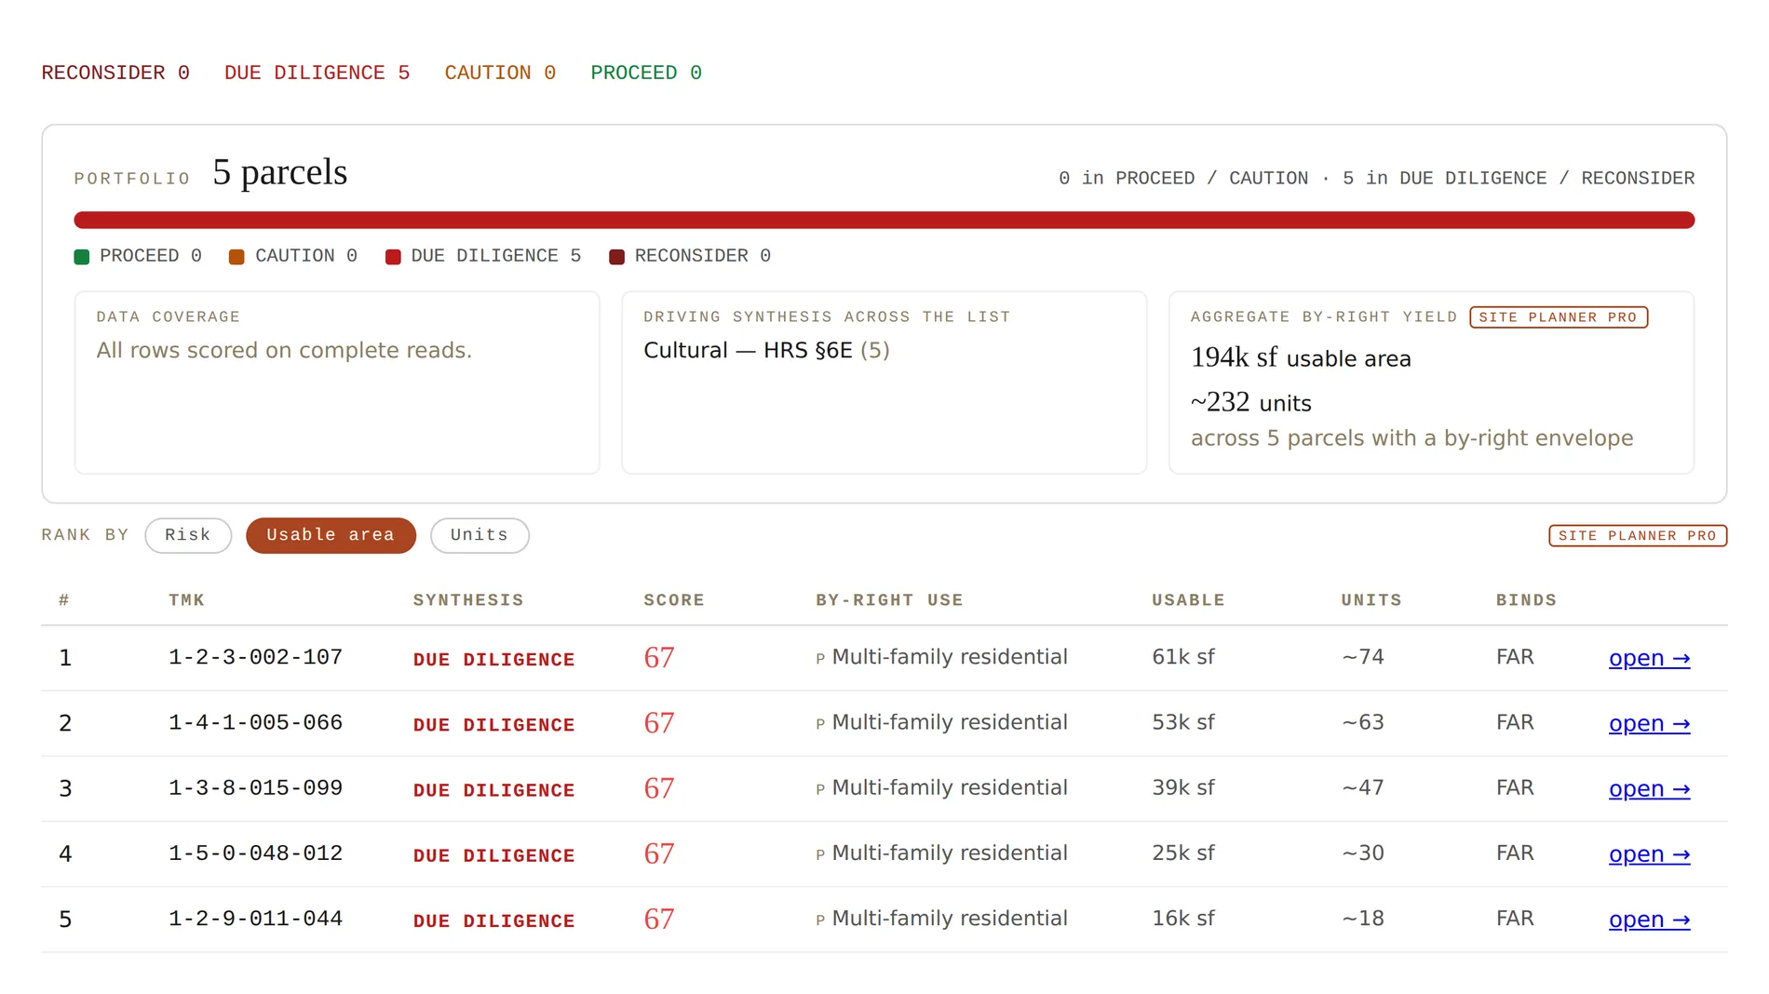Select the Usable area ranking pill
Screen dimensions: 1769x994
pyautogui.click(x=331, y=535)
